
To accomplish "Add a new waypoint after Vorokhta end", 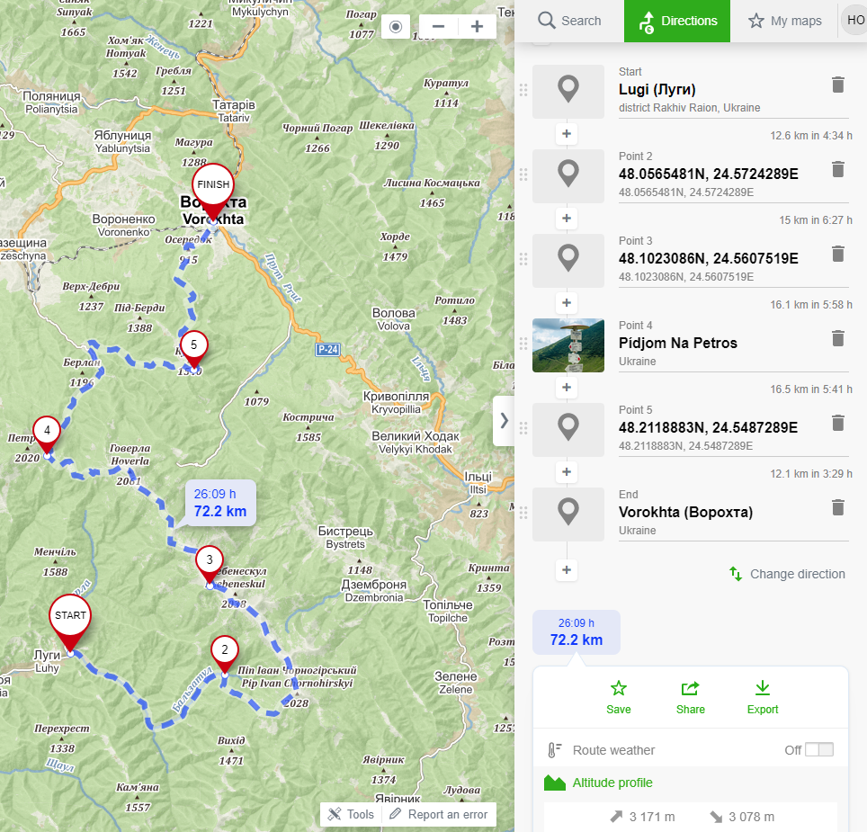I will (567, 570).
